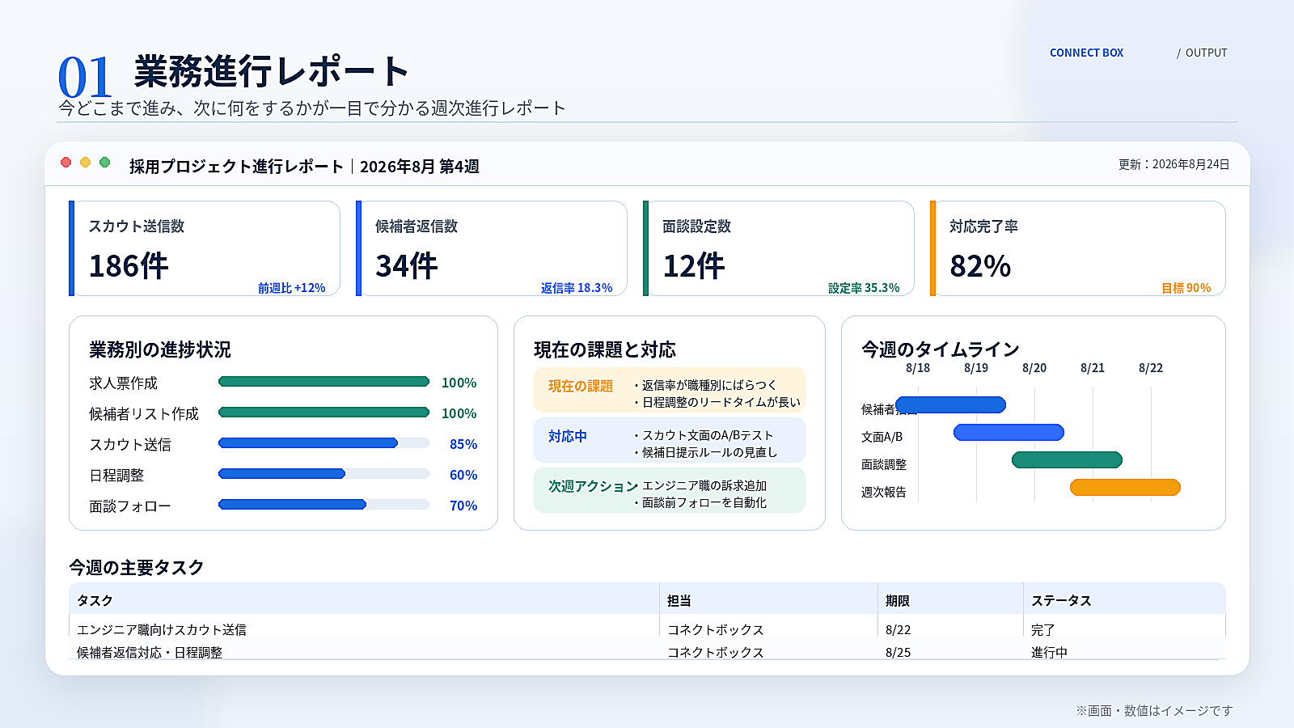Click the 8/18 timeline date label
The width and height of the screenshot is (1294, 728).
tap(918, 368)
